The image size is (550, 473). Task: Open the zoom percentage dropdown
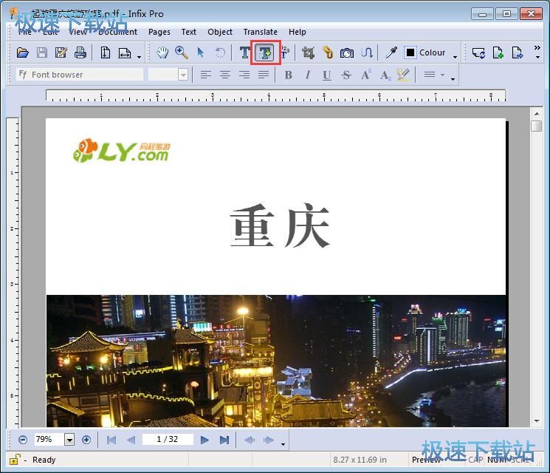69,440
